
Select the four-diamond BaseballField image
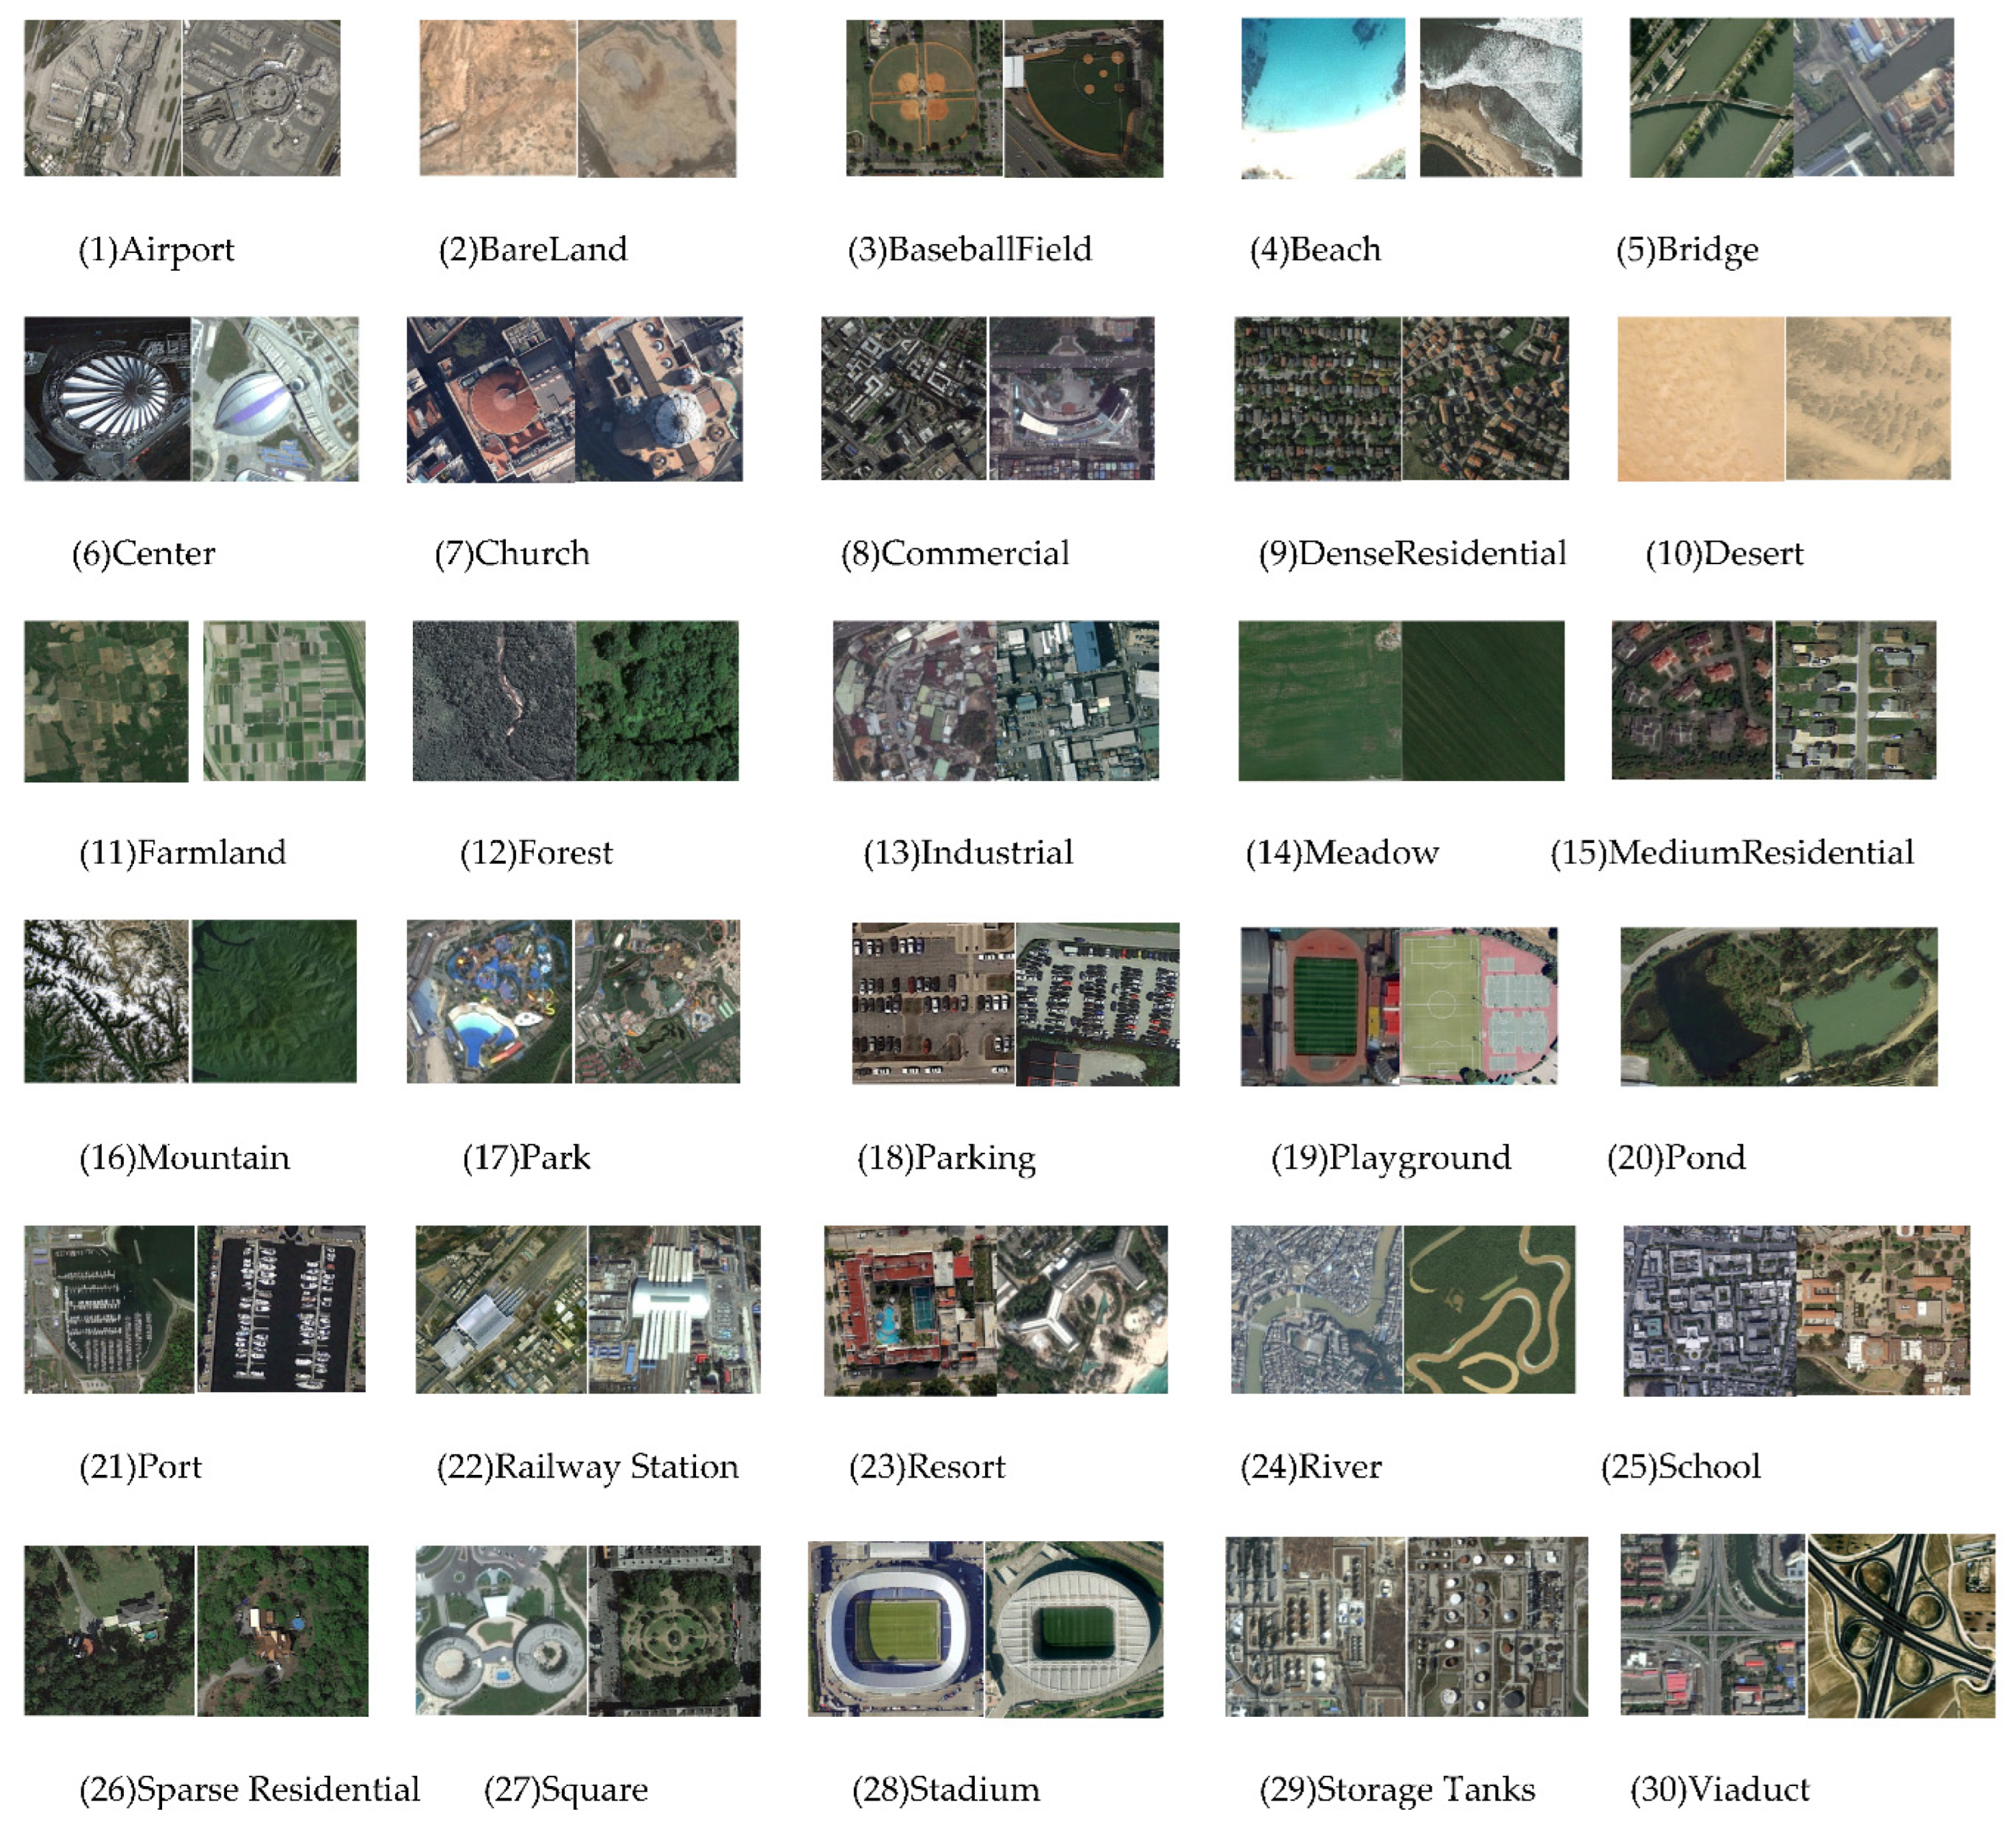point(923,98)
